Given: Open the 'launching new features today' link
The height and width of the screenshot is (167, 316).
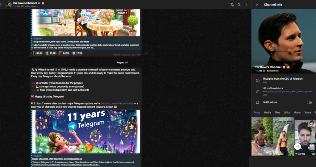Looking at the screenshot, I should pos(117,103).
